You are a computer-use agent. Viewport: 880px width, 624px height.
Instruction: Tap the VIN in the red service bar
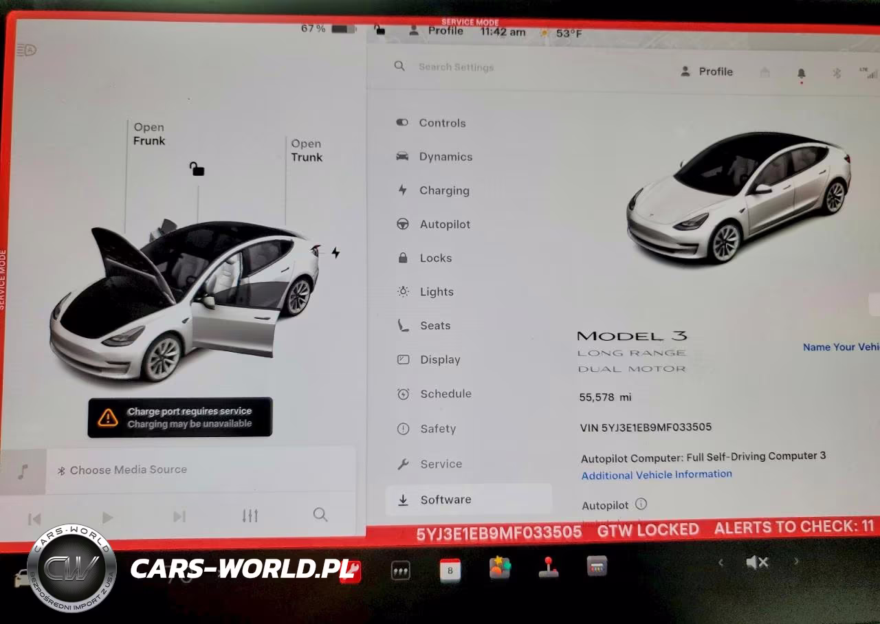pyautogui.click(x=498, y=533)
